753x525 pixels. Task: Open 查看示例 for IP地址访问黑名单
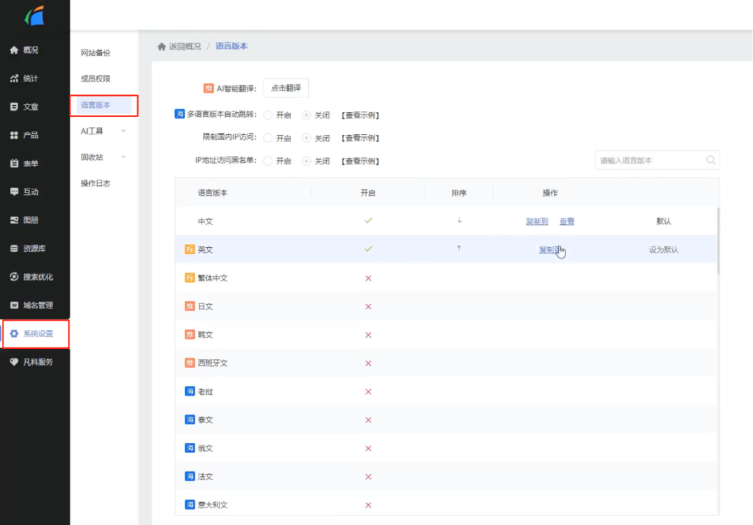(360, 161)
